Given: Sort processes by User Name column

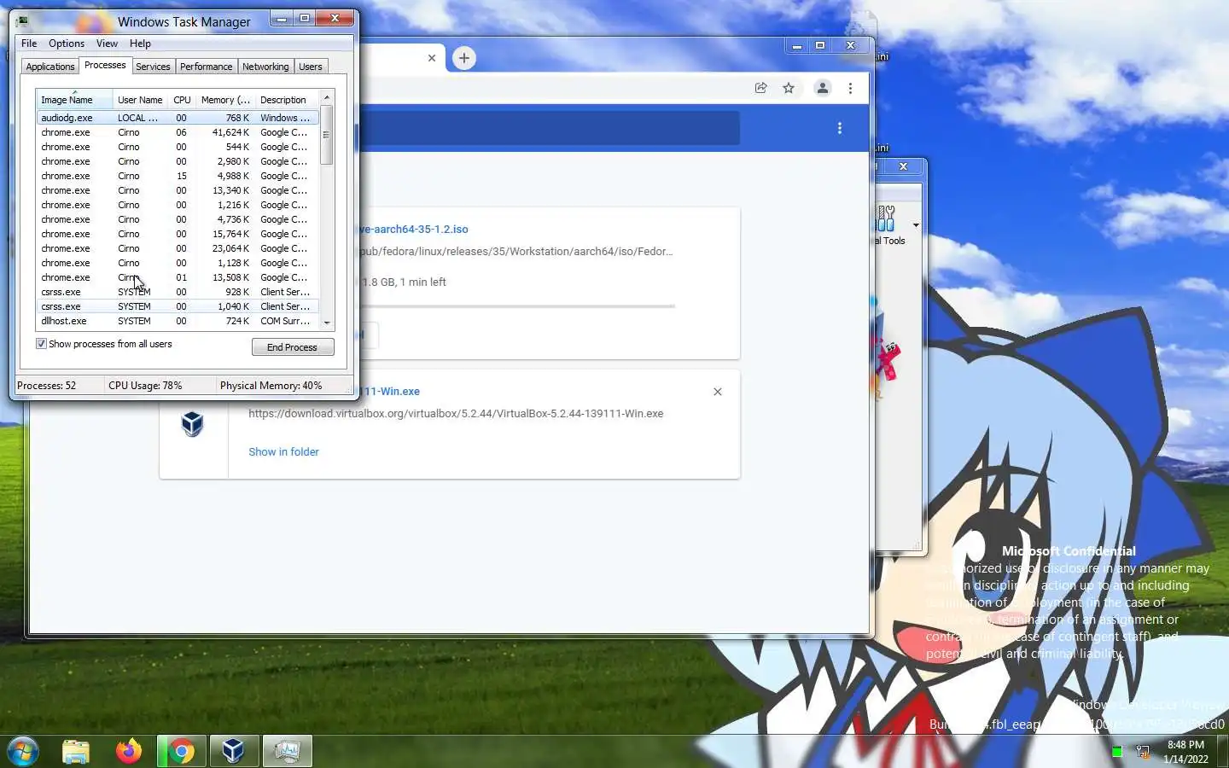Looking at the screenshot, I should pyautogui.click(x=141, y=100).
